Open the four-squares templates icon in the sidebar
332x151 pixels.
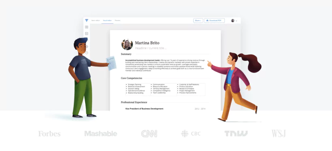87,27
